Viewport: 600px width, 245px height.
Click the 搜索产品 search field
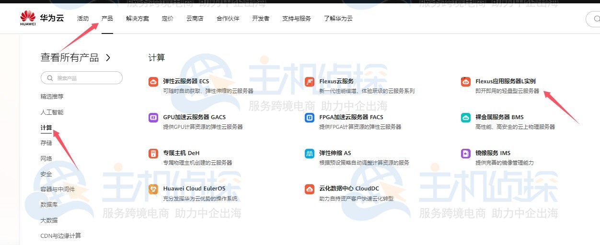tap(81, 78)
